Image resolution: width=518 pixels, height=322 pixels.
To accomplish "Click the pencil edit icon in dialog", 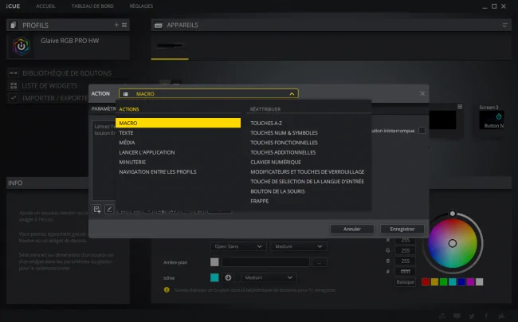I will point(109,209).
